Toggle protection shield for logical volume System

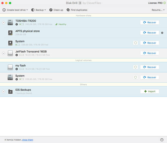135,77
